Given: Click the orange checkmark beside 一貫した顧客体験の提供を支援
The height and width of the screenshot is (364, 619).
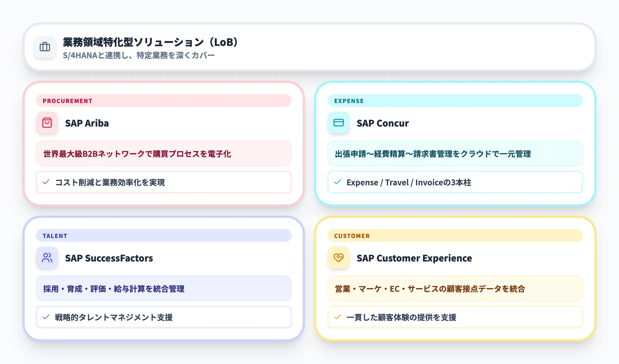Looking at the screenshot, I should coord(338,317).
